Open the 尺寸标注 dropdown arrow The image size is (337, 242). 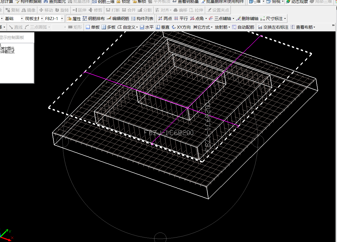pyautogui.click(x=285, y=19)
